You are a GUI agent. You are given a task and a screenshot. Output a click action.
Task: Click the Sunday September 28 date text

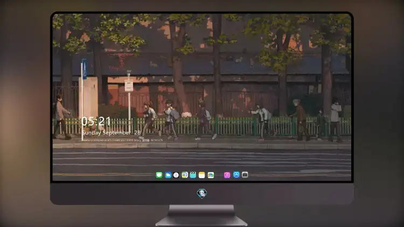click(112, 133)
